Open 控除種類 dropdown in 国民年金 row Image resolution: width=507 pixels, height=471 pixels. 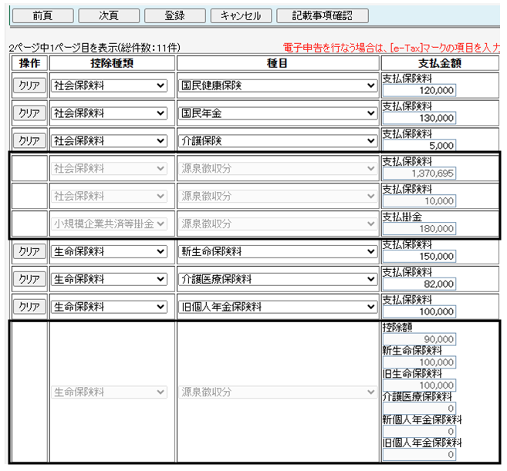point(109,113)
